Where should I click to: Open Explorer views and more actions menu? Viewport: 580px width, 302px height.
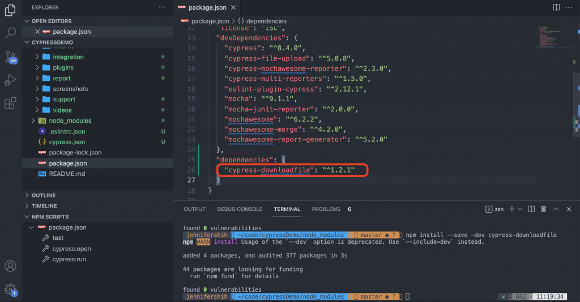[162, 7]
